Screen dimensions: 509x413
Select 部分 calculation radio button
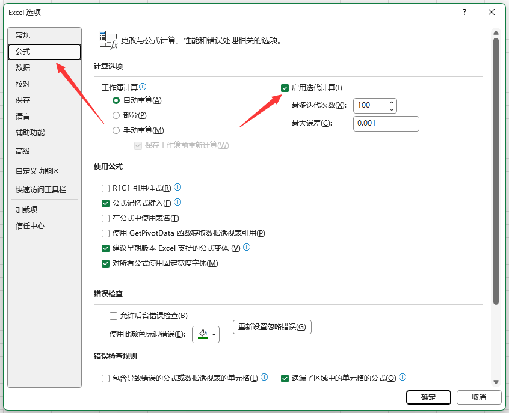pyautogui.click(x=116, y=115)
